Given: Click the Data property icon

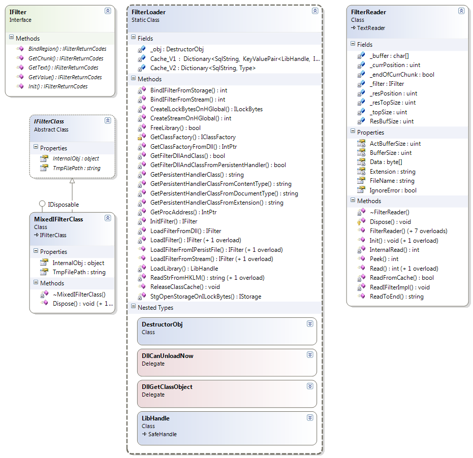Looking at the screenshot, I should tap(361, 162).
